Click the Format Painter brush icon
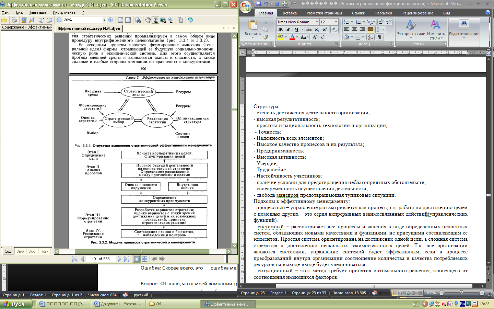Screen dimensions: 494x309 coord(266,37)
